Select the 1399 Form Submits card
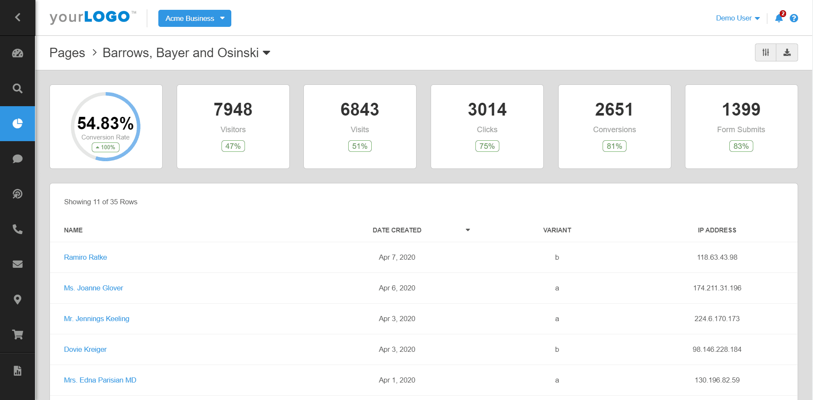 coord(741,127)
